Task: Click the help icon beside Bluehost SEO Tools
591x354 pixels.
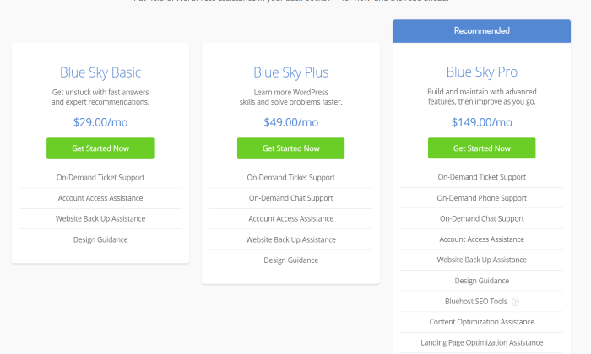Action: pyautogui.click(x=515, y=302)
